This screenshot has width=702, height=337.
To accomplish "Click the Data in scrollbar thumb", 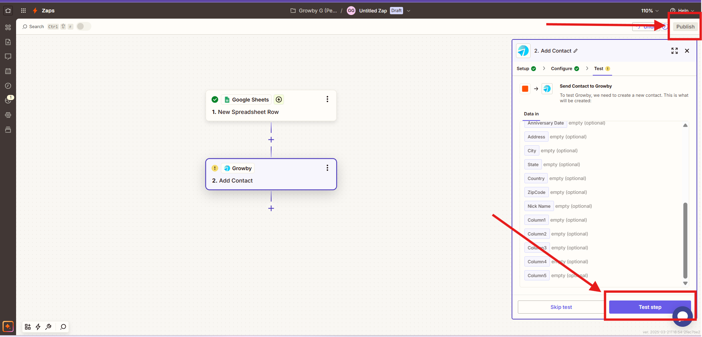I will pos(685,240).
